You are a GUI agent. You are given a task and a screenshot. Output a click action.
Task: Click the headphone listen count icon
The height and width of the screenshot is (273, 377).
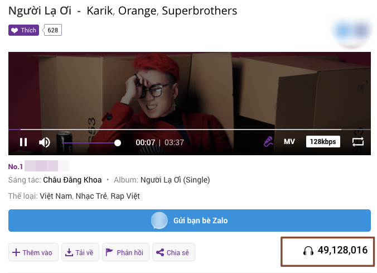[308, 251]
